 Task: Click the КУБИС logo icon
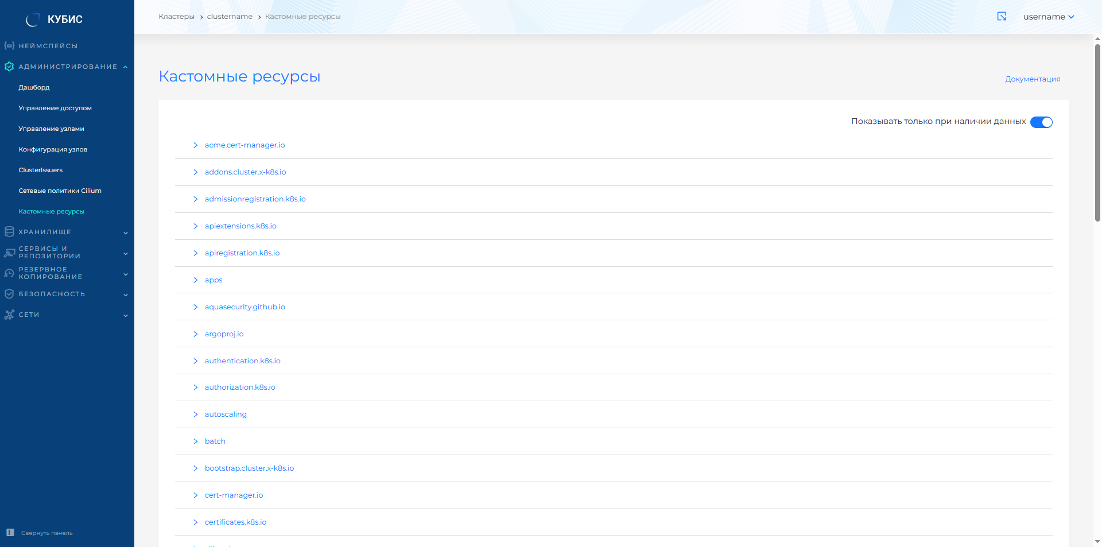33,20
